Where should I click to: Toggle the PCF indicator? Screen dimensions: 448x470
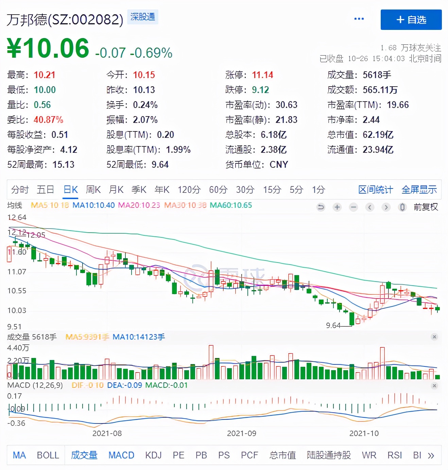pyautogui.click(x=249, y=455)
